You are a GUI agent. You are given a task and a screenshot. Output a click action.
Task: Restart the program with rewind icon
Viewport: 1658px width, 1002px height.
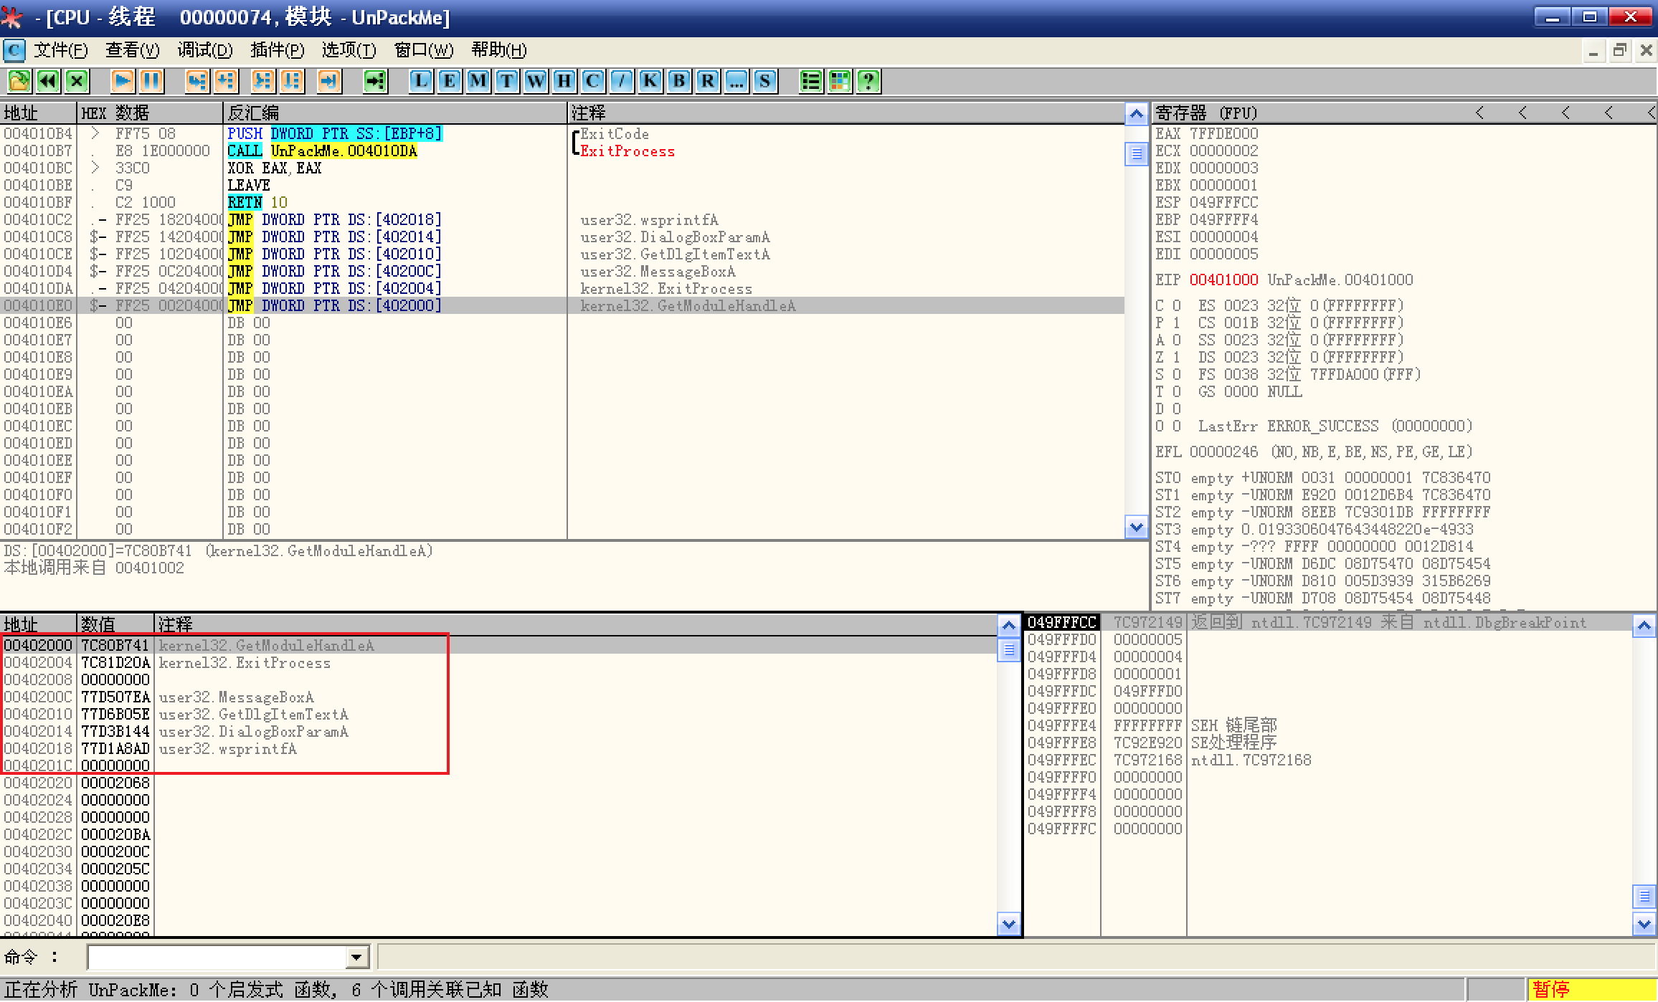pyautogui.click(x=48, y=81)
